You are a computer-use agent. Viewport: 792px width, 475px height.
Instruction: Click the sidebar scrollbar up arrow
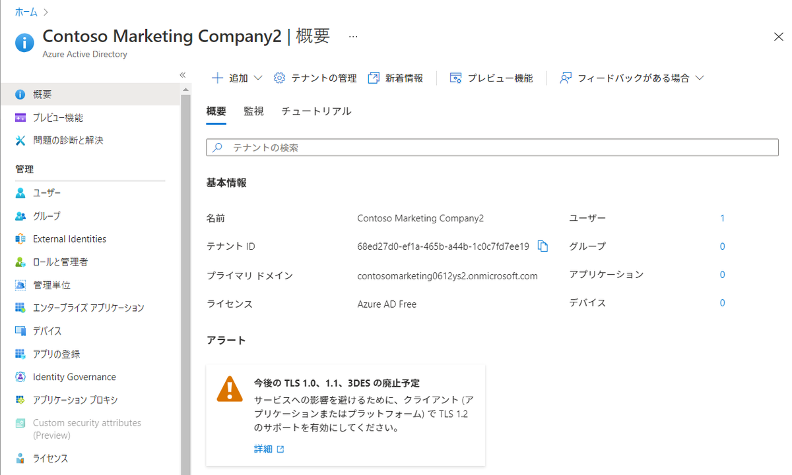click(x=186, y=90)
